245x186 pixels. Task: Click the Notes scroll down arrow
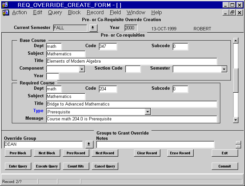click(238, 146)
